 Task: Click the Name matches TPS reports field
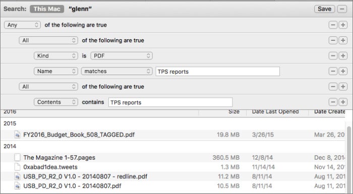click(x=217, y=72)
